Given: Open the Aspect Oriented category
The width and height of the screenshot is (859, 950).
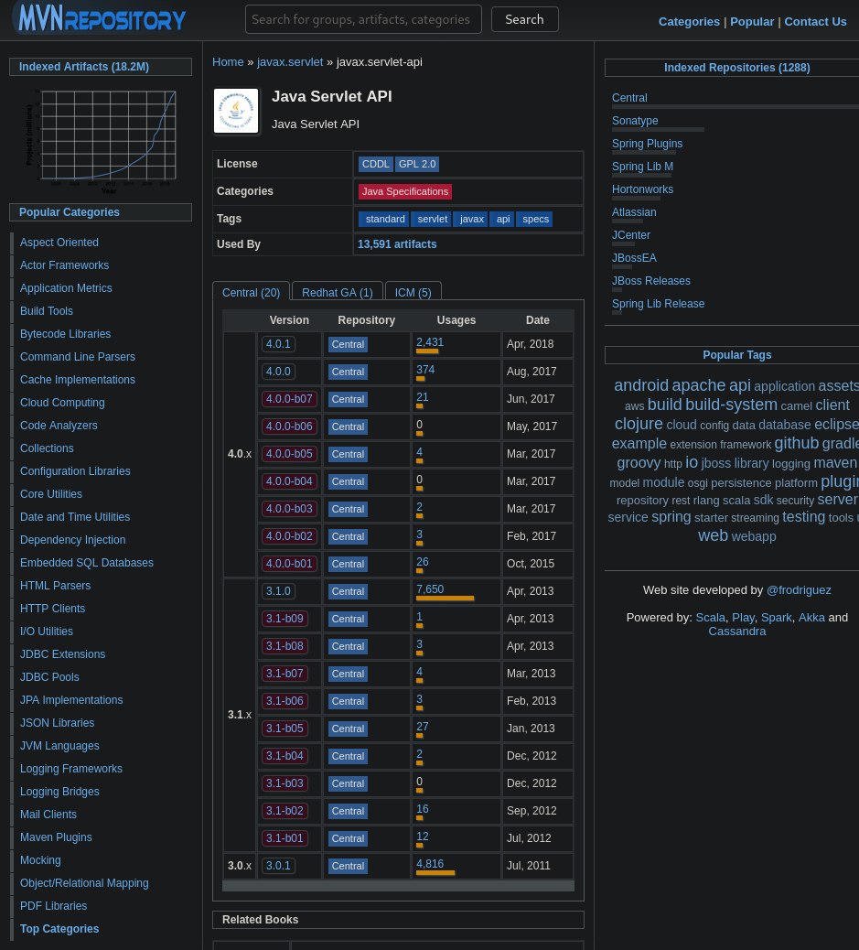Looking at the screenshot, I should pos(59,243).
